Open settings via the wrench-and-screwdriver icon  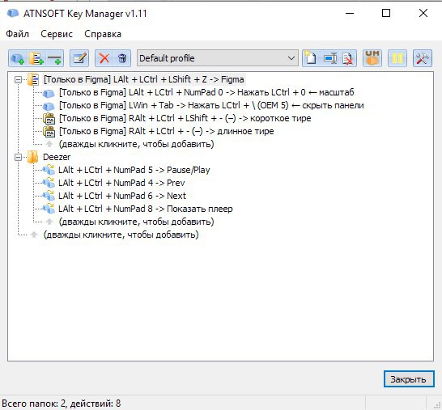pyautogui.click(x=423, y=58)
